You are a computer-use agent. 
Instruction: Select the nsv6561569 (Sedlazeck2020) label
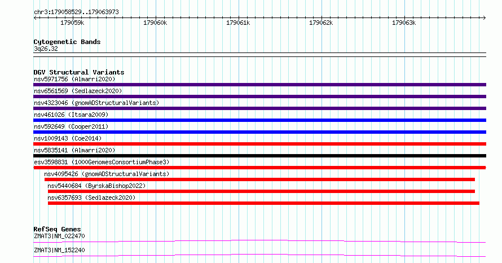point(78,91)
